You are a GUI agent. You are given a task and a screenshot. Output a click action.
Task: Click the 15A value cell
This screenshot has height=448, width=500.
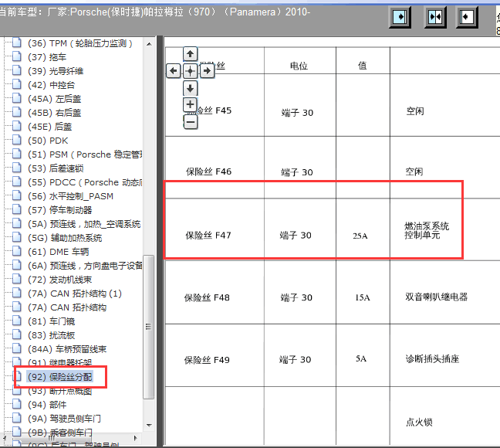tap(363, 292)
